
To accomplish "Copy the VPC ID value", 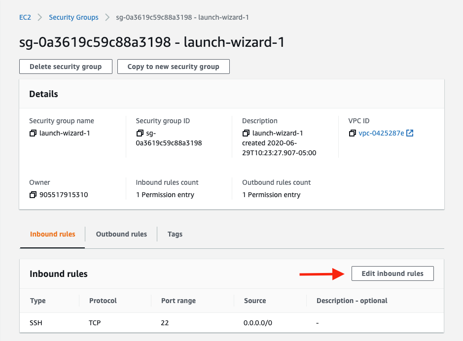I will 353,133.
